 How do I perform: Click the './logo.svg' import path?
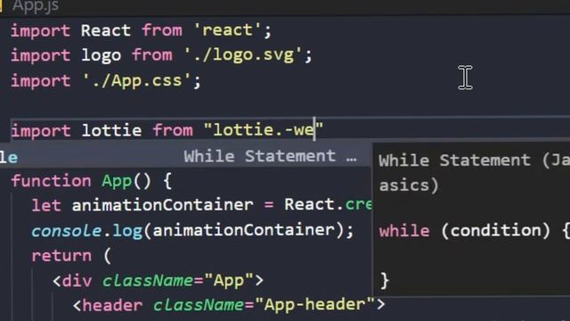(243, 55)
